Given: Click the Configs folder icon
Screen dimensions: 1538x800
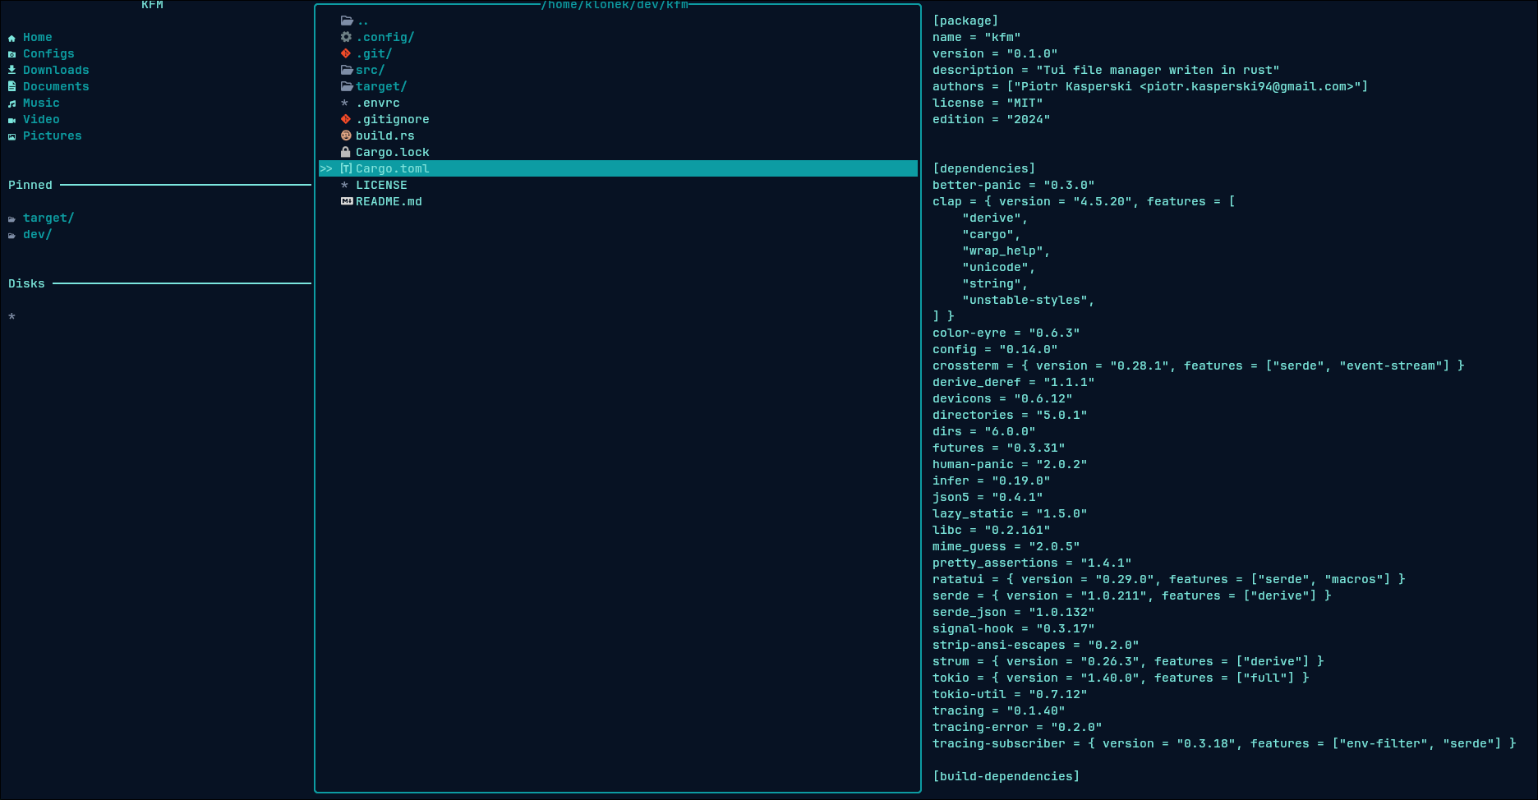Looking at the screenshot, I should pos(12,54).
